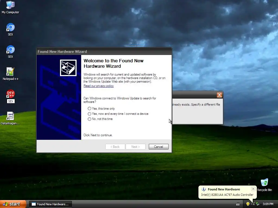Click the security shield tray icon
278x208 pixels.
[x=248, y=204]
